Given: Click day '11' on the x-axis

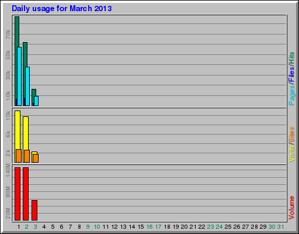Looking at the screenshot, I should pos(106,227).
